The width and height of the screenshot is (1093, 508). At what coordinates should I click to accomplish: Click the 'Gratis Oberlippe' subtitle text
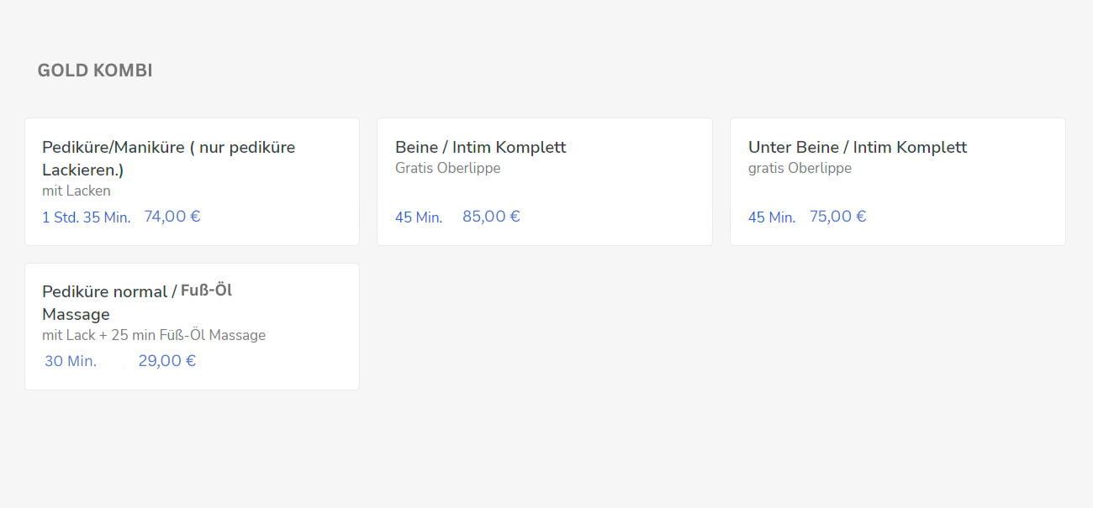[x=448, y=168]
